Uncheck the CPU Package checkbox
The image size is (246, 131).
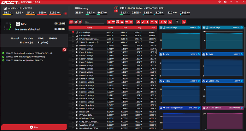[73, 32]
